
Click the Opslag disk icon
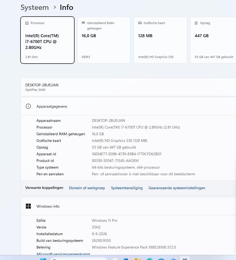pyautogui.click(x=196, y=23)
